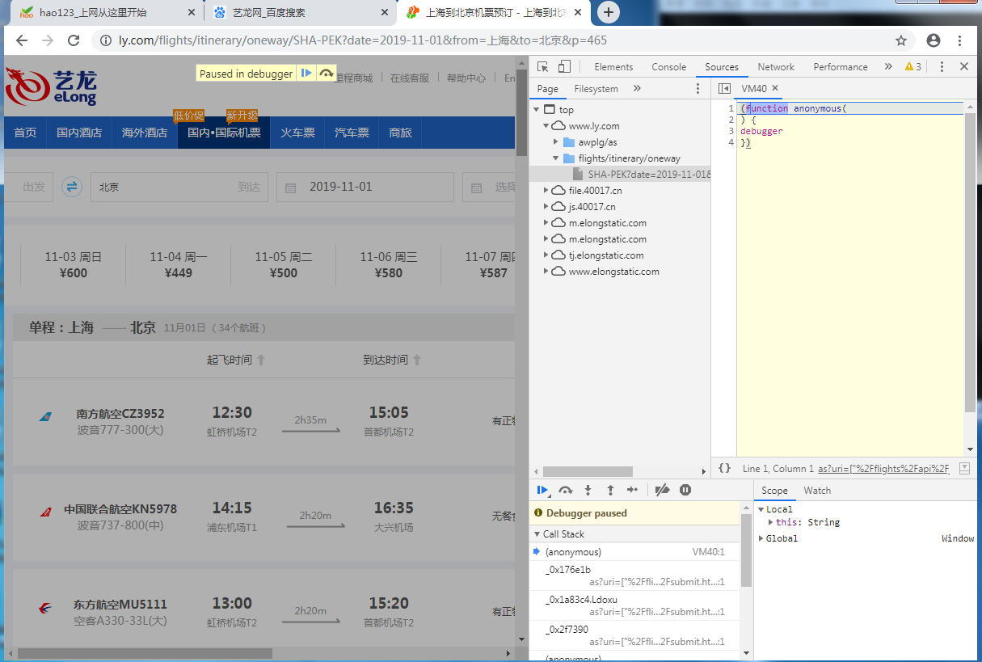Open 火车票 navigation item
Screen dimensions: 982x662
coord(297,133)
